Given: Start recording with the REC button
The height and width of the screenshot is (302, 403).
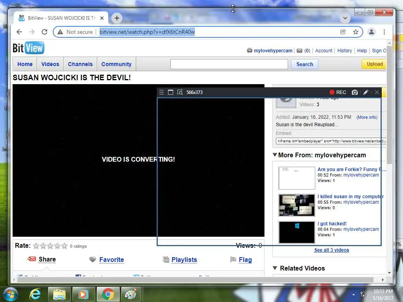Looking at the screenshot, I should [x=338, y=92].
